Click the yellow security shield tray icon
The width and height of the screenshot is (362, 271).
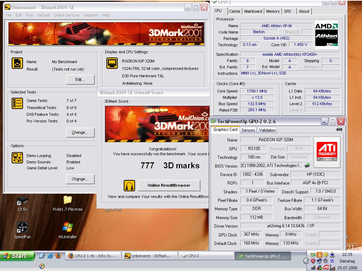[326, 255]
